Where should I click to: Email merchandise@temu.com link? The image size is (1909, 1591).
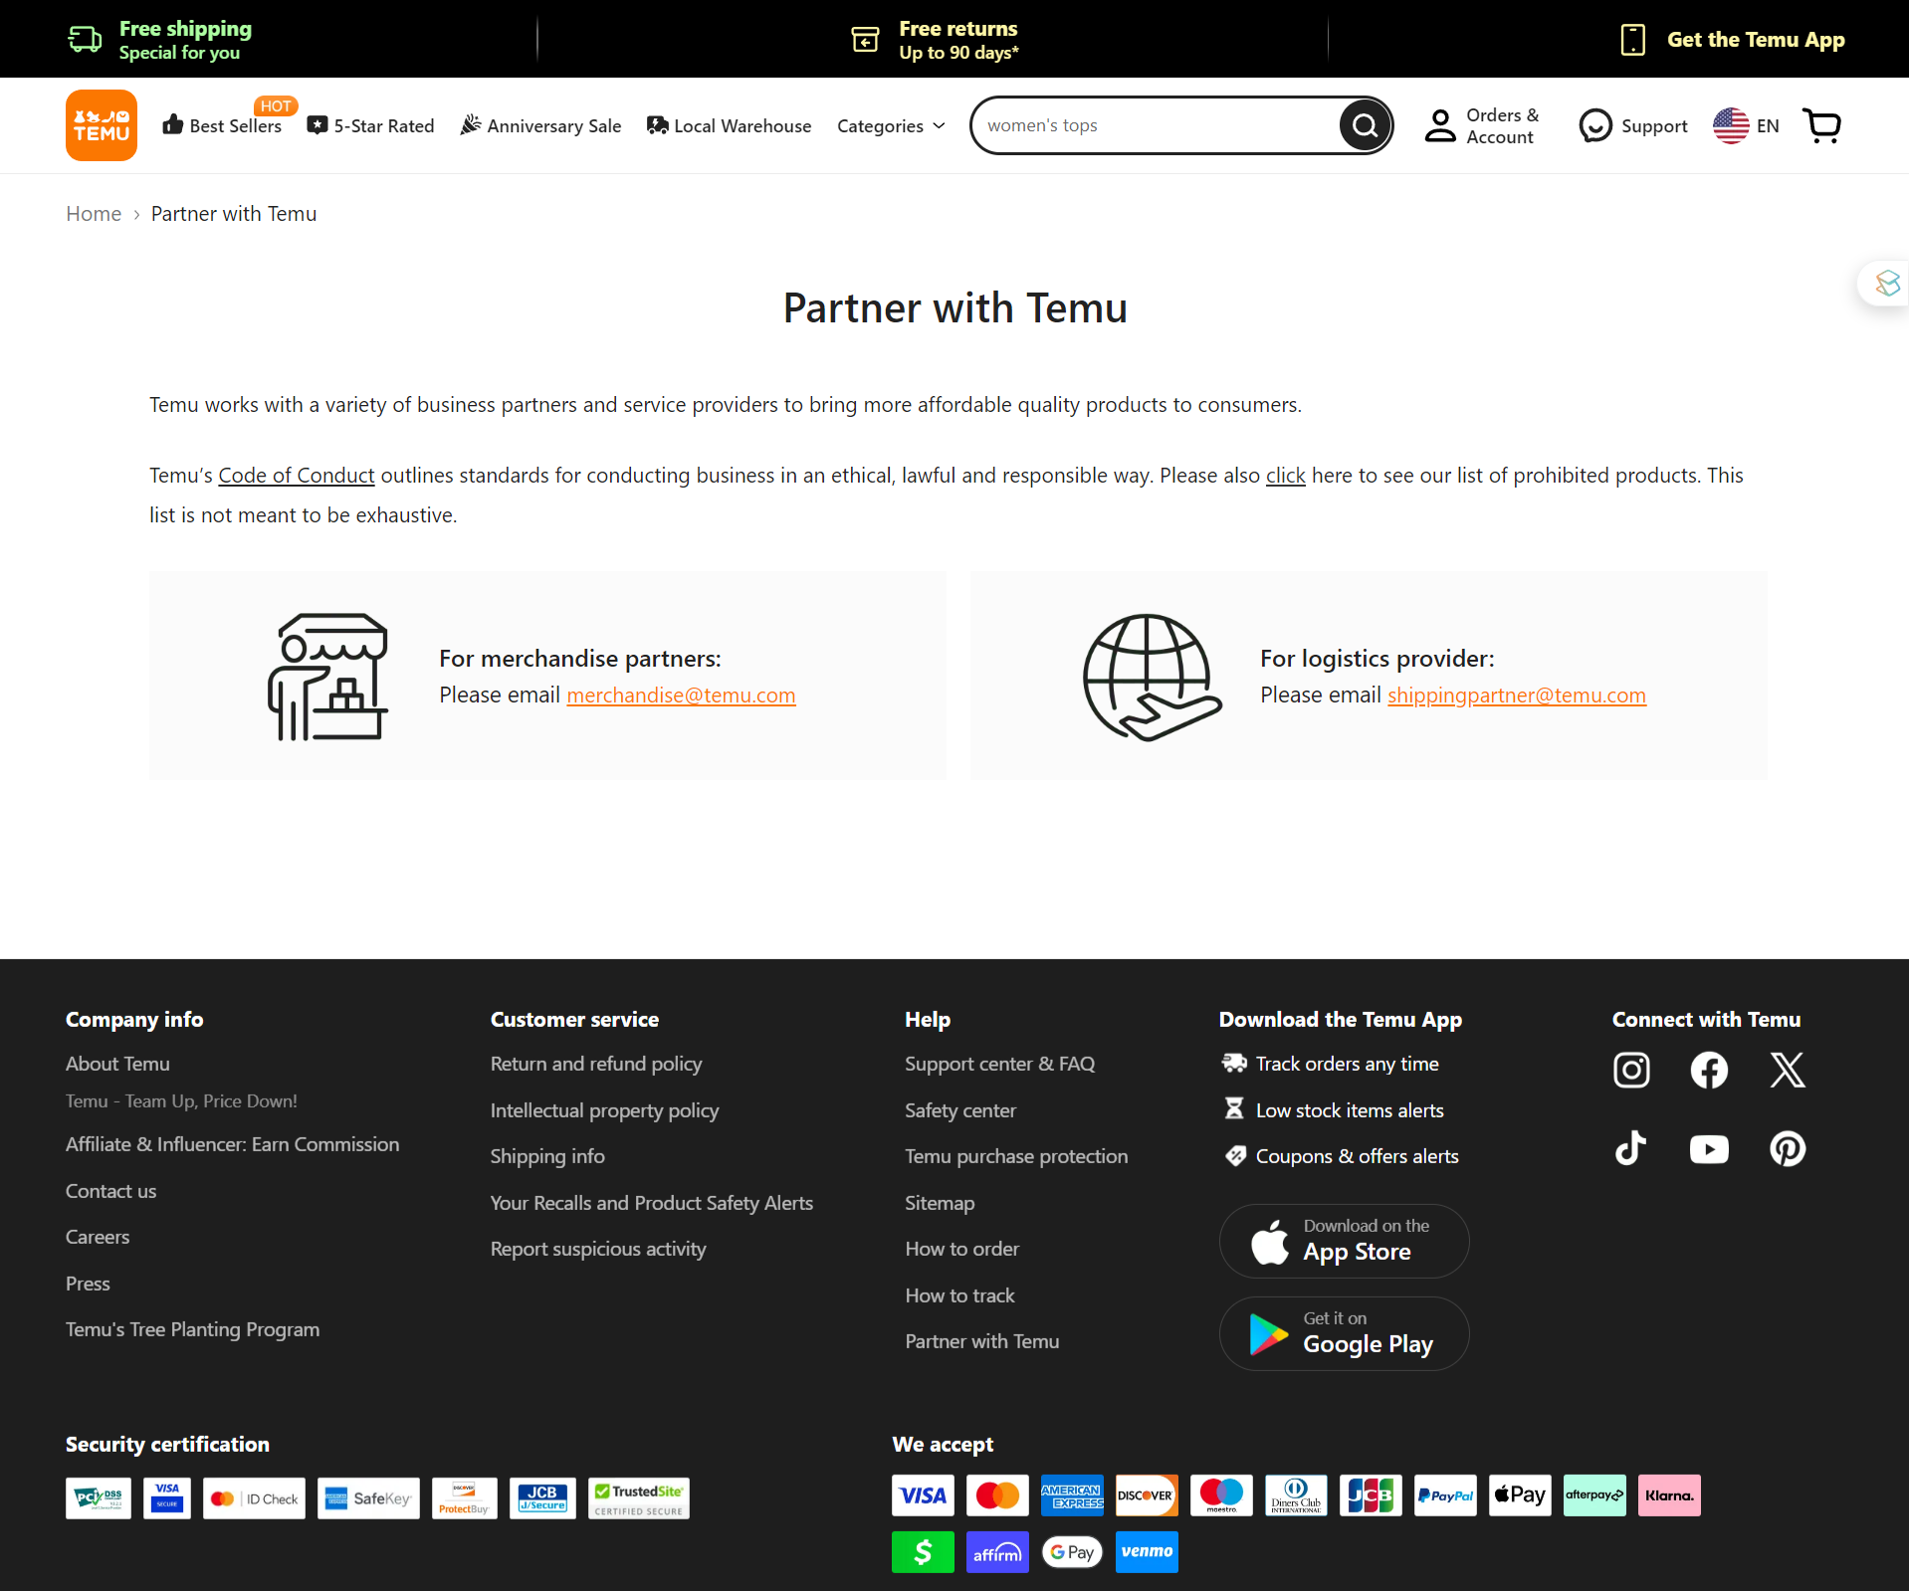point(681,696)
